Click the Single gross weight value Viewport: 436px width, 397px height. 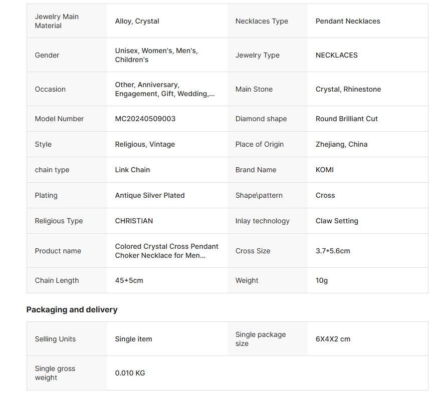pos(130,373)
